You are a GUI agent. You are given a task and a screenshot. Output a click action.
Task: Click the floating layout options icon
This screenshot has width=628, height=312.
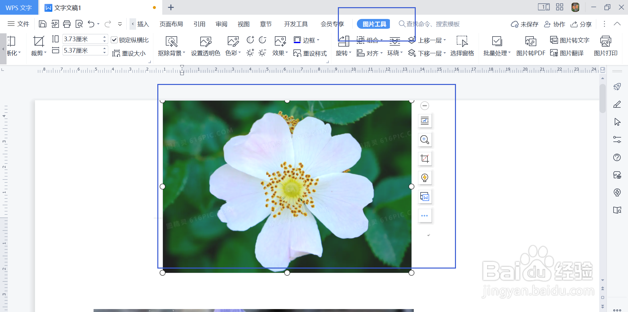[425, 121]
